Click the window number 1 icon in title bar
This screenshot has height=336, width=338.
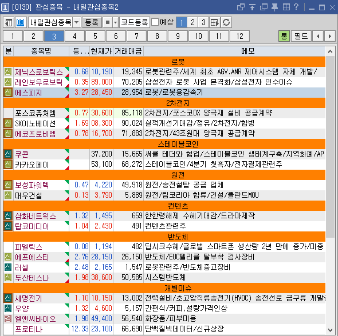coord(5,7)
